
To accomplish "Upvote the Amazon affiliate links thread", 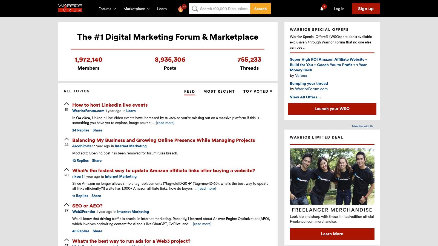I will pos(66,169).
